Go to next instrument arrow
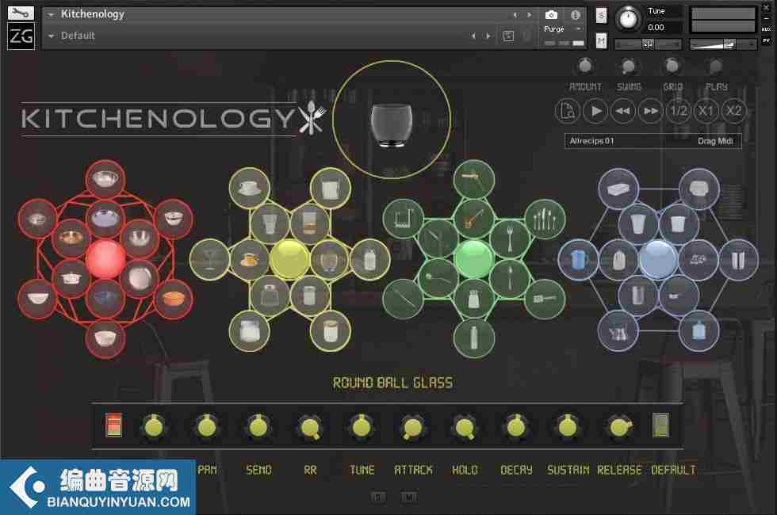 point(530,15)
